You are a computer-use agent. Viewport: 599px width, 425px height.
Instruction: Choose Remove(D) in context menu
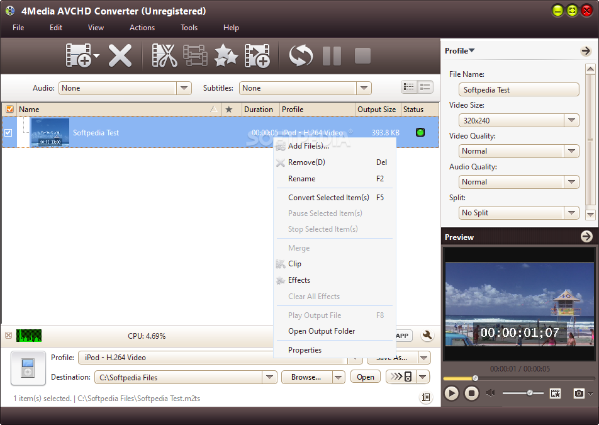point(335,162)
